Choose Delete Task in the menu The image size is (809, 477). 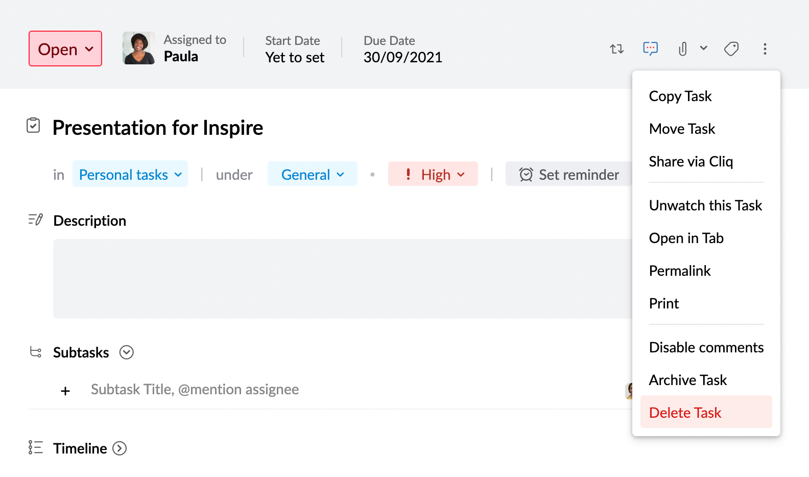click(685, 413)
